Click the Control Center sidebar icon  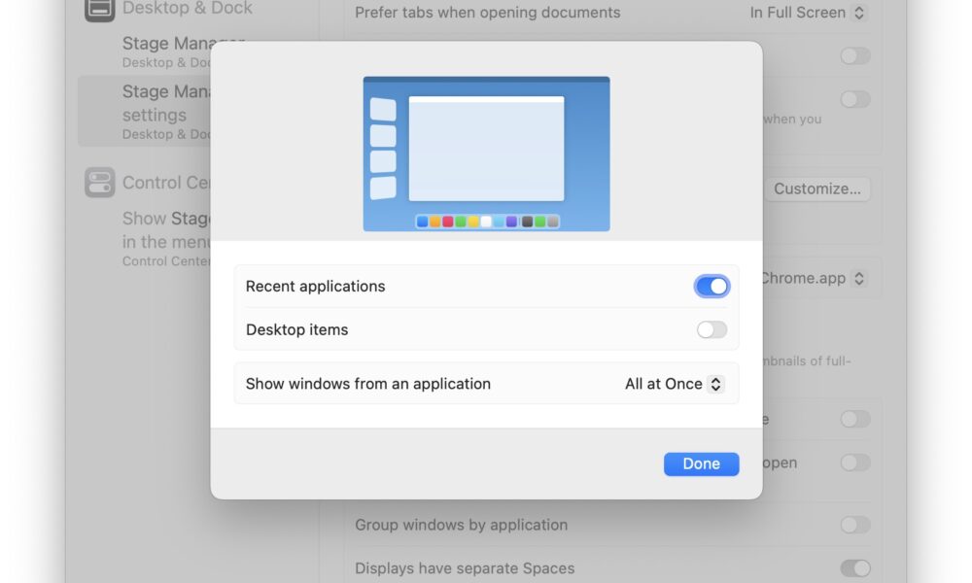(100, 182)
